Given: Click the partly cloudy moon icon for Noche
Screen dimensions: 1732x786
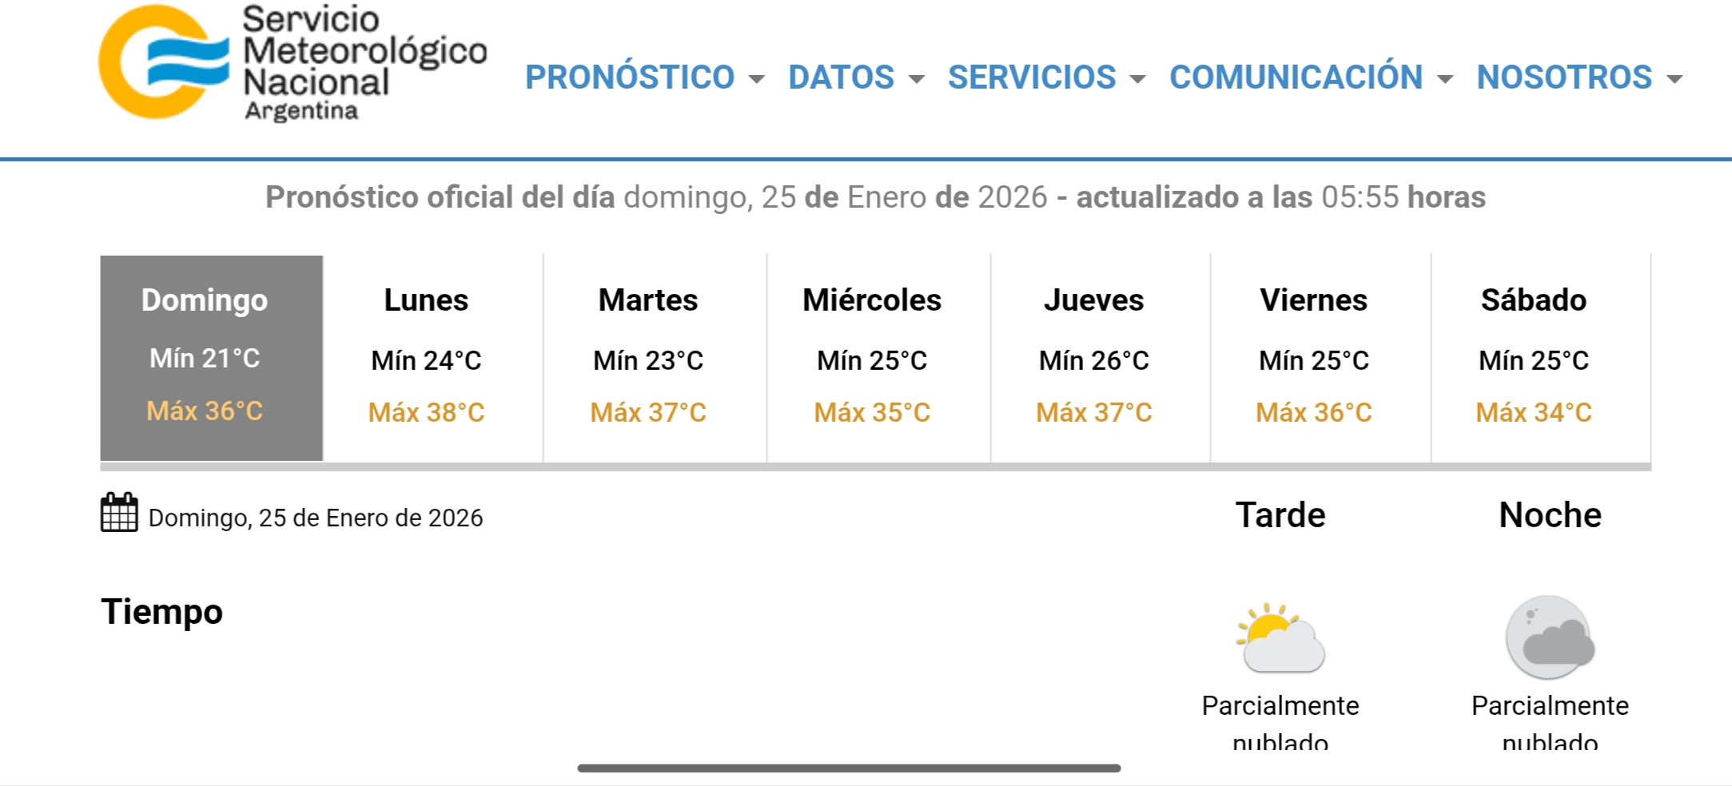Looking at the screenshot, I should pyautogui.click(x=1550, y=638).
